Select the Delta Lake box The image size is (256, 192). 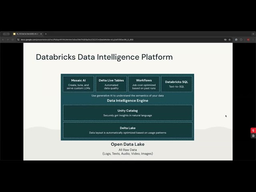pos(128,130)
